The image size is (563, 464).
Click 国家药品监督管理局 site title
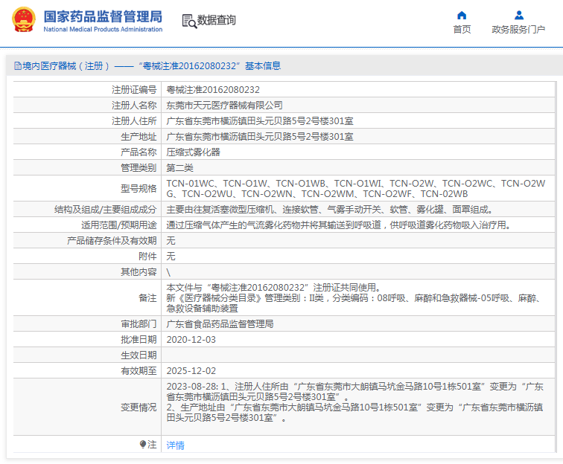103,16
